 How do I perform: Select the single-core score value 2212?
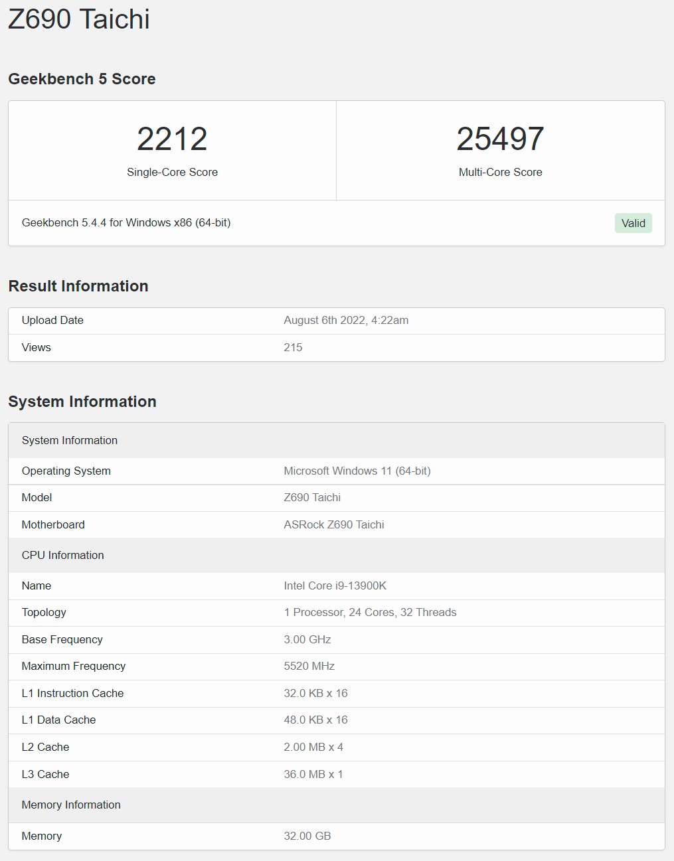click(172, 139)
